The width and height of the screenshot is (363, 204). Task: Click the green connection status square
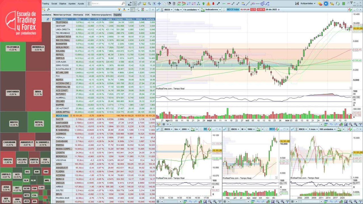point(344,4)
